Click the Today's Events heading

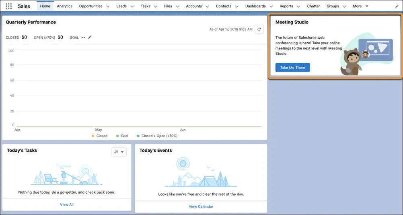[x=156, y=151]
